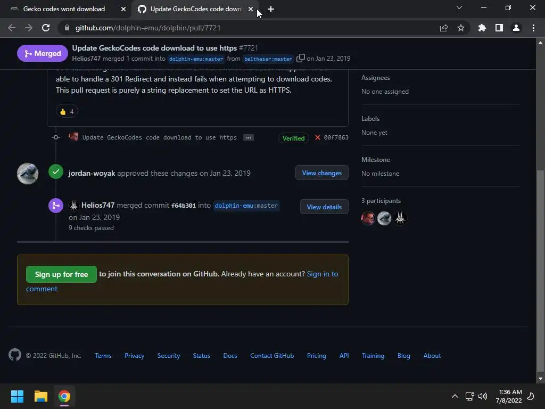Click the Chrome taskbar icon

click(64, 396)
